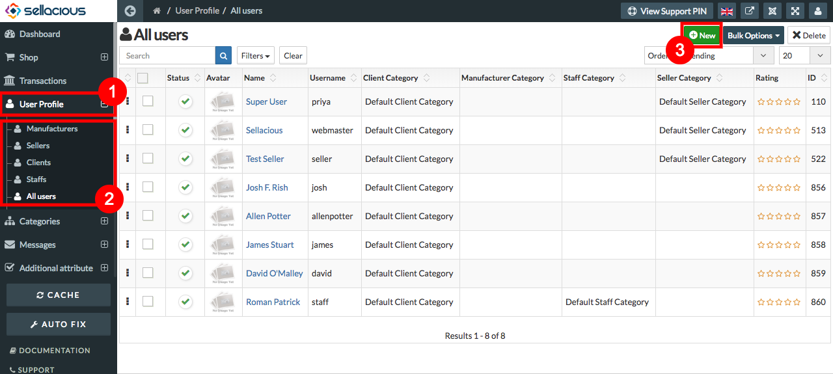Click the search magnifier button
Viewport: 833px width, 374px height.
click(x=223, y=56)
